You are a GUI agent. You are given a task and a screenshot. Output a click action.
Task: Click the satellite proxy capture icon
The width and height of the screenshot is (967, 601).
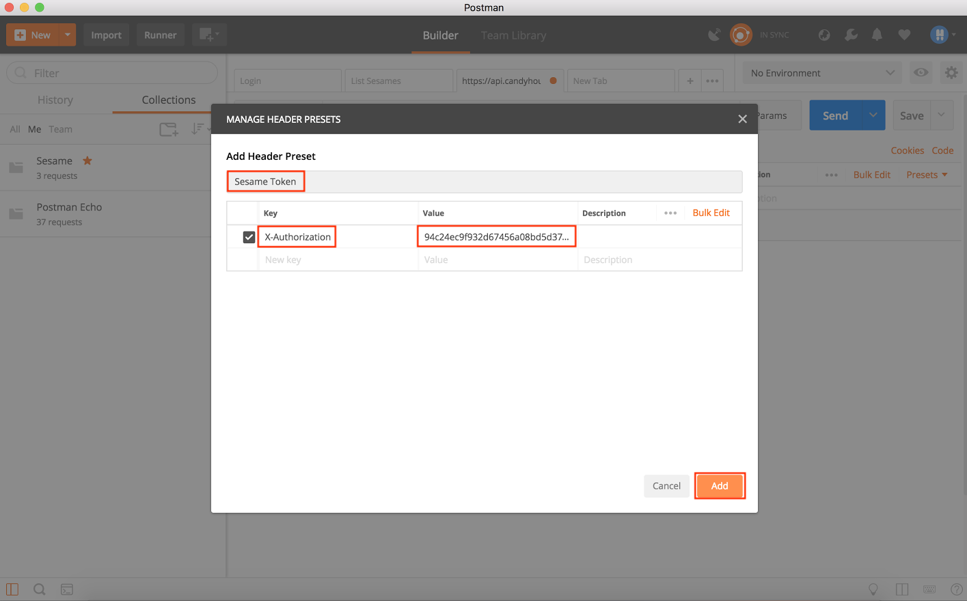(x=714, y=35)
